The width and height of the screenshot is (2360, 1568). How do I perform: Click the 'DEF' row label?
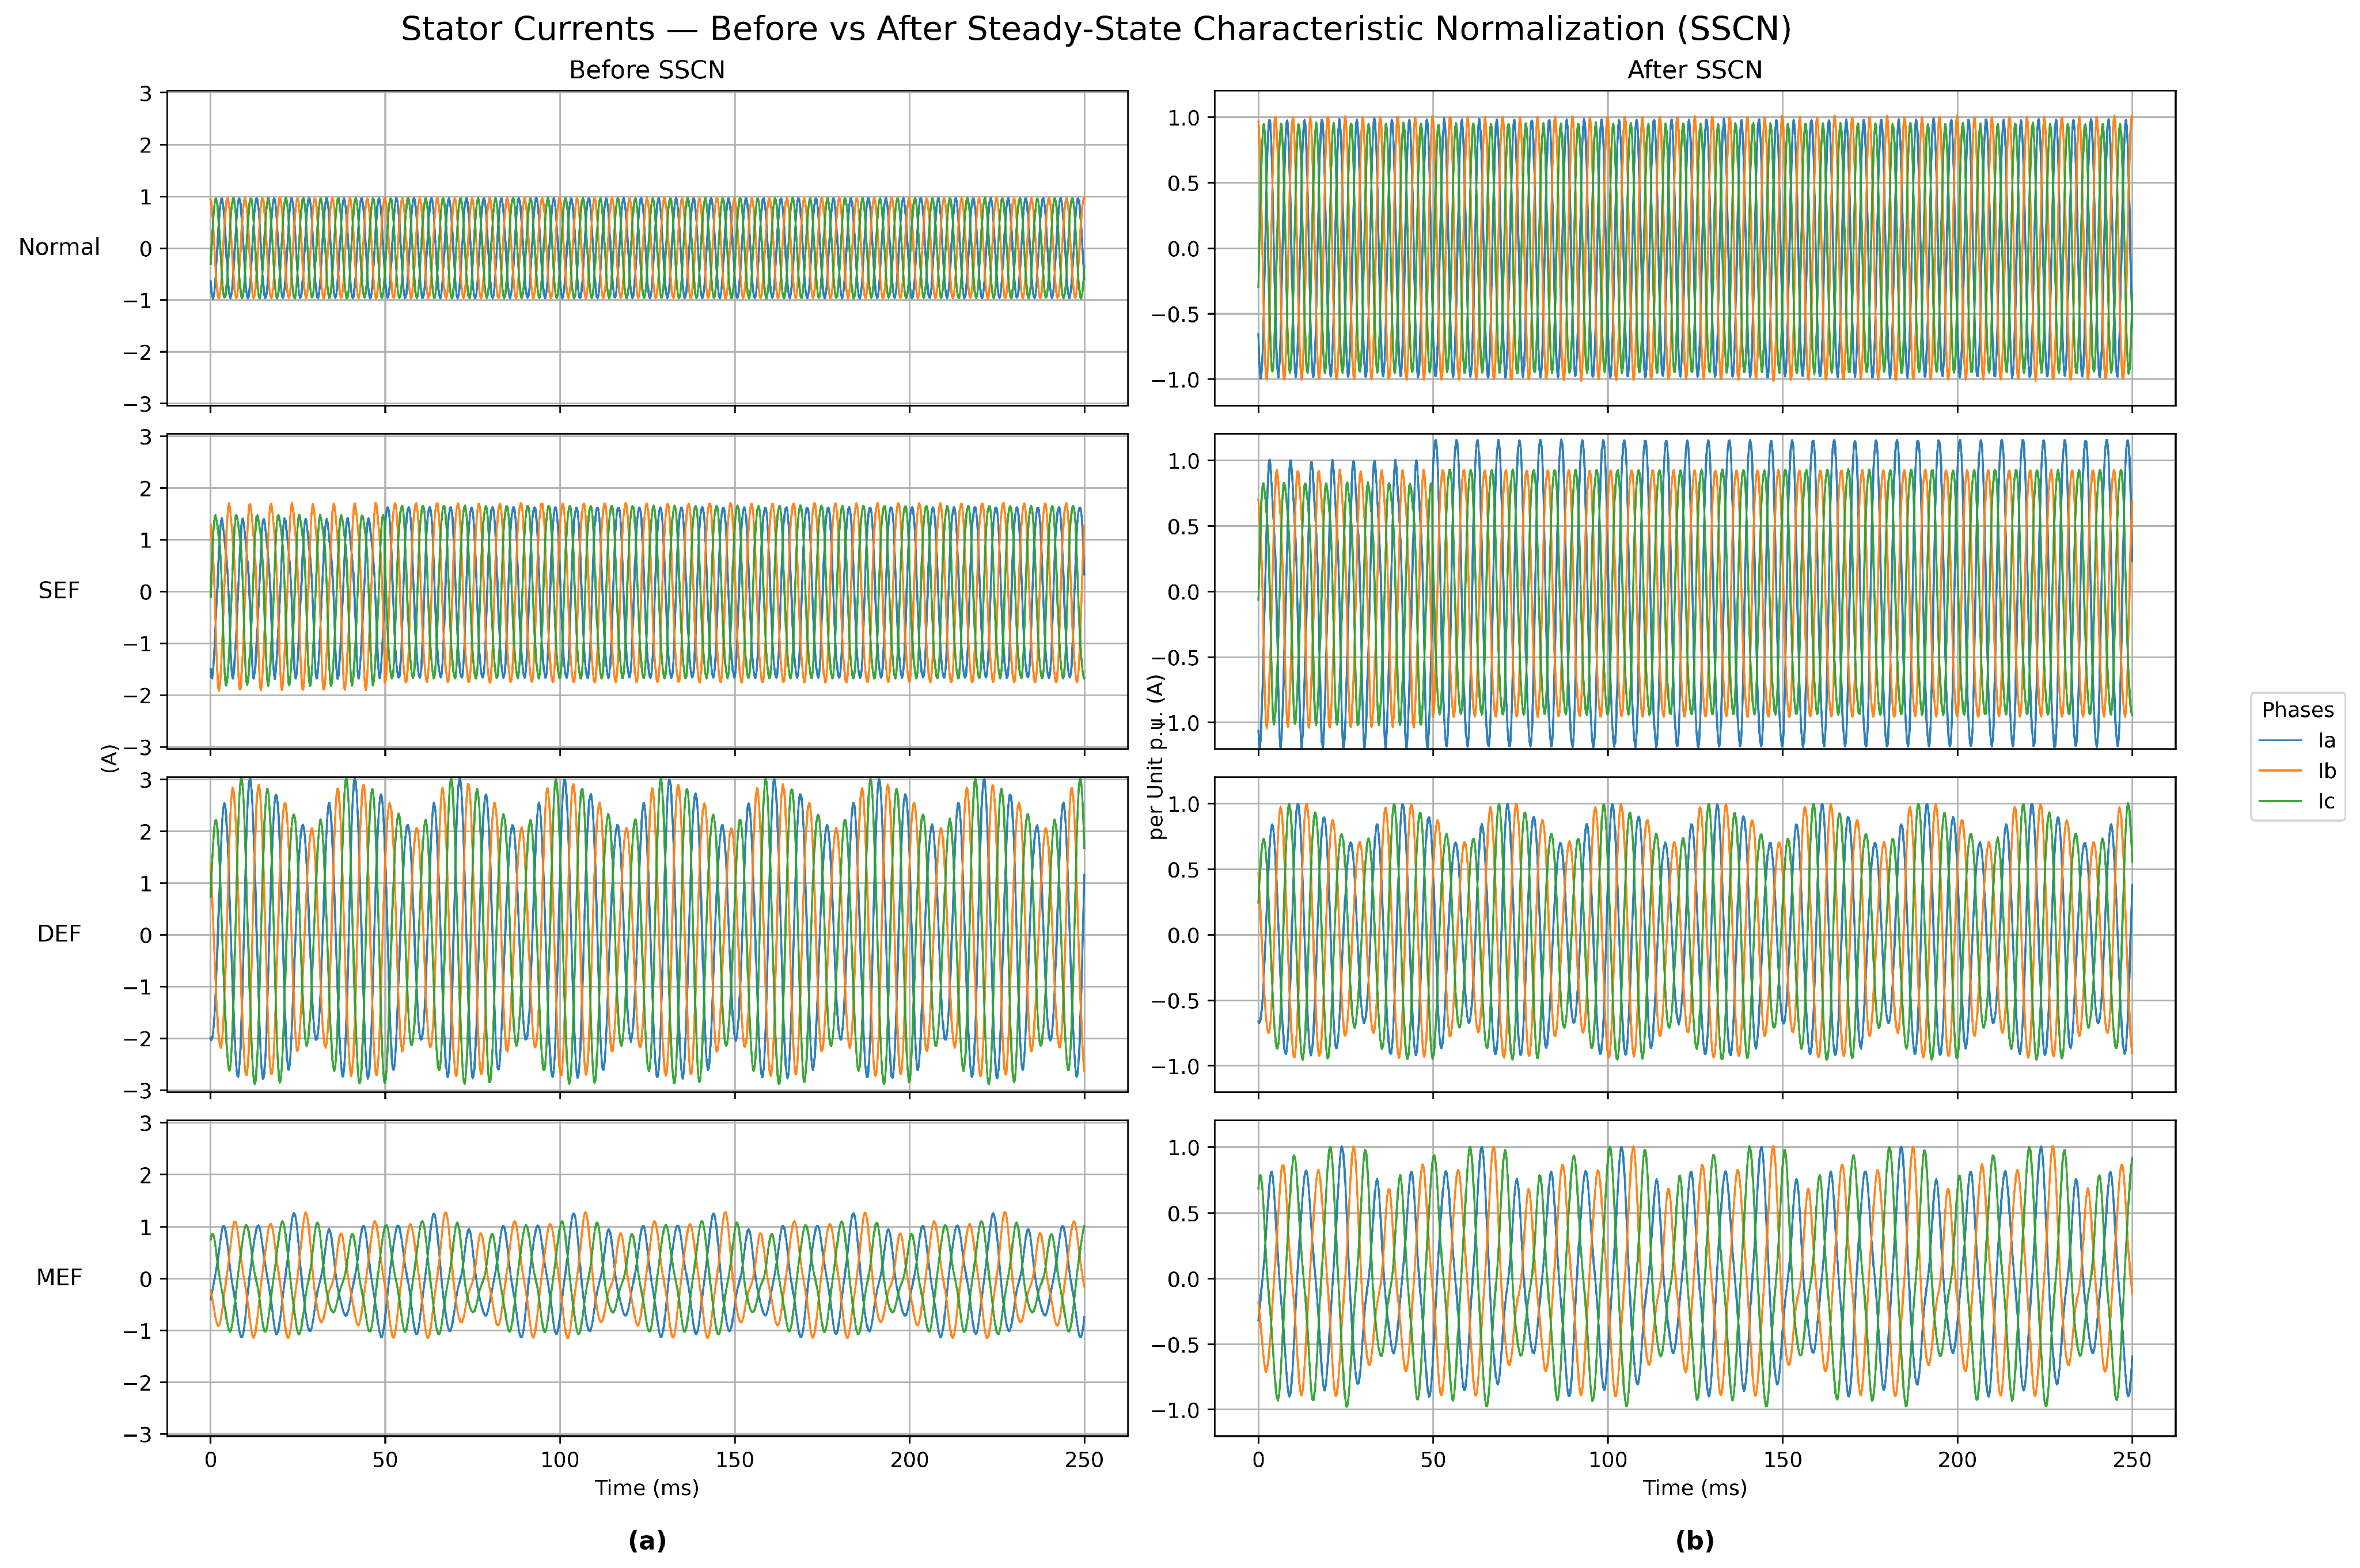tap(59, 934)
